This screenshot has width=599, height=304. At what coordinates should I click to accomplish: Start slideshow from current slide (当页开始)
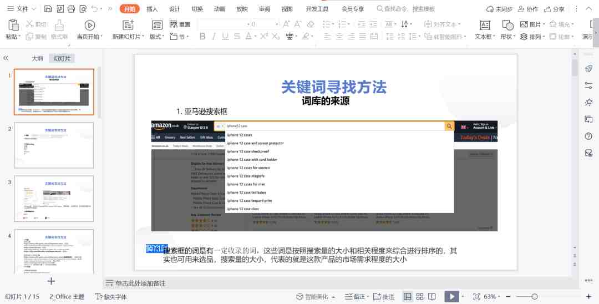click(89, 25)
